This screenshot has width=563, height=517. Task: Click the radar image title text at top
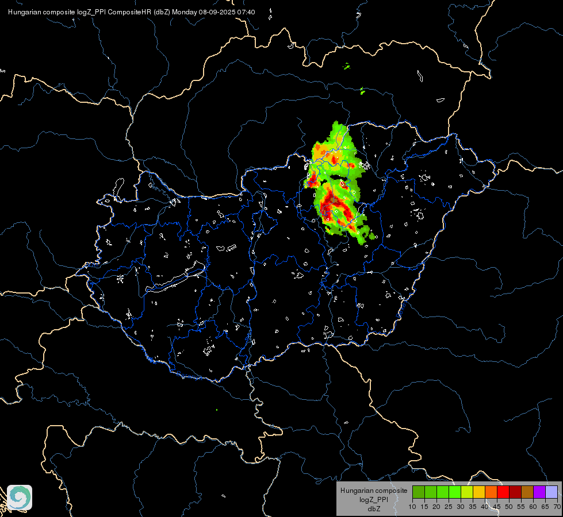tap(132, 12)
